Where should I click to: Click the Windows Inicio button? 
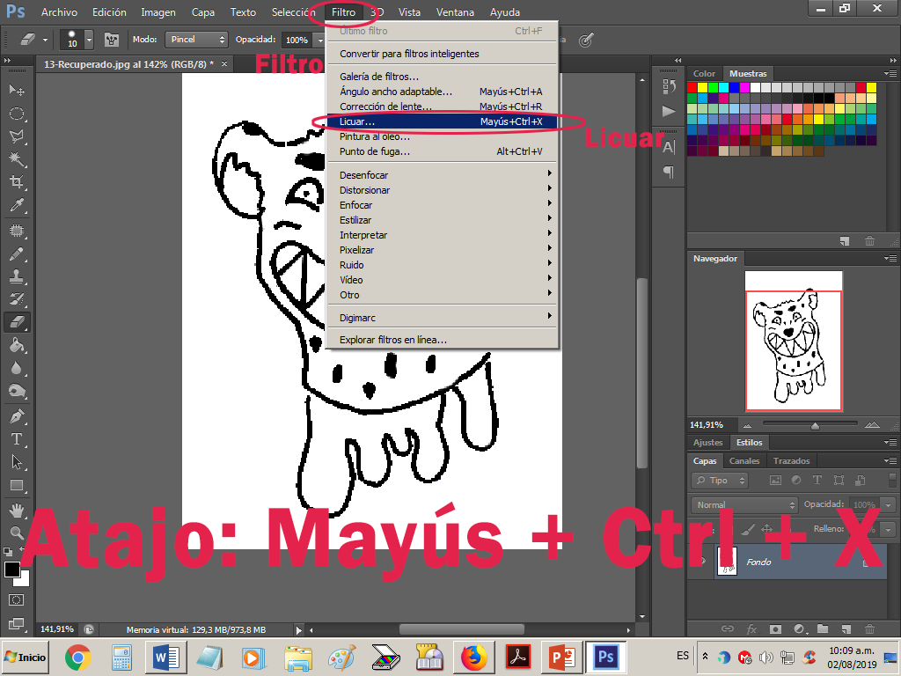pos(25,657)
